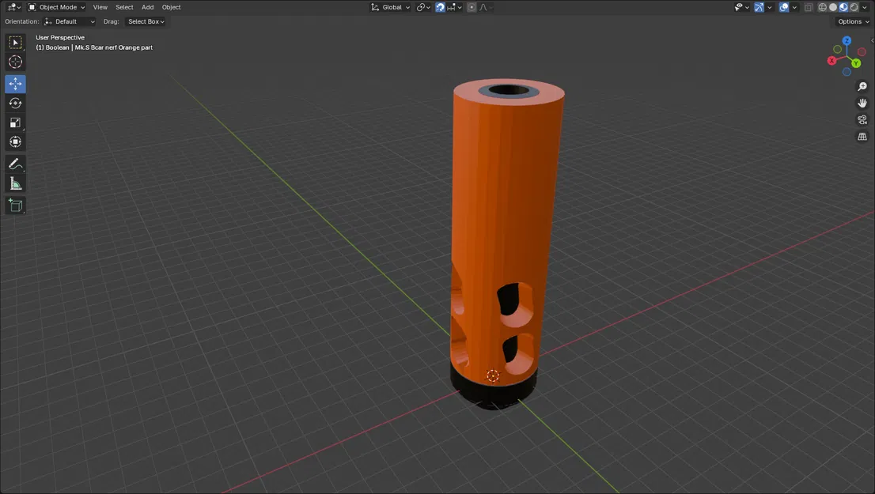
Task: Disable snapping via the magnet icon
Action: point(439,7)
